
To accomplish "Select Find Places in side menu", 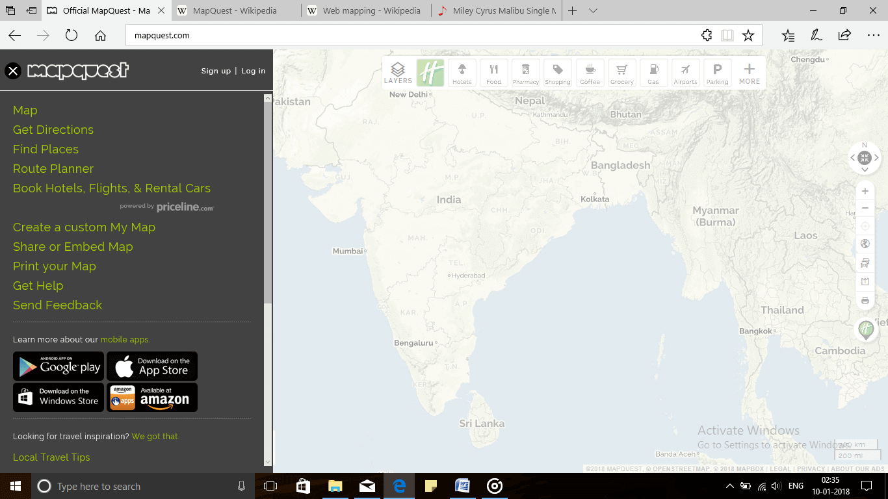I will tap(46, 149).
